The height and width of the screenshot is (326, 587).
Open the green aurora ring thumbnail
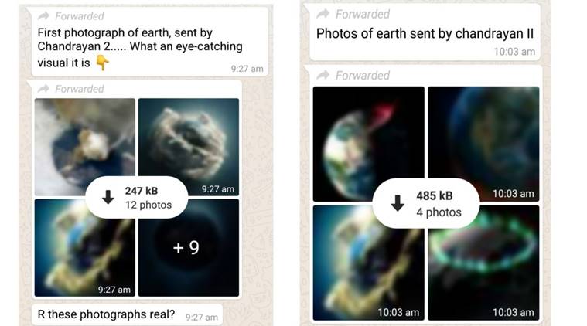point(483,263)
